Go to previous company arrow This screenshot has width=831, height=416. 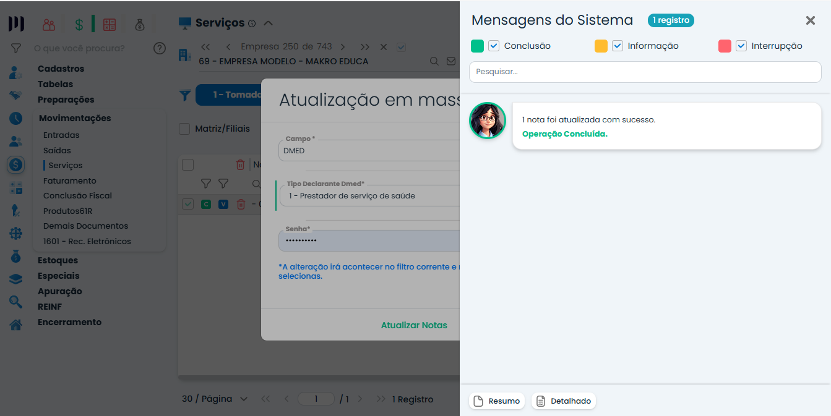228,47
